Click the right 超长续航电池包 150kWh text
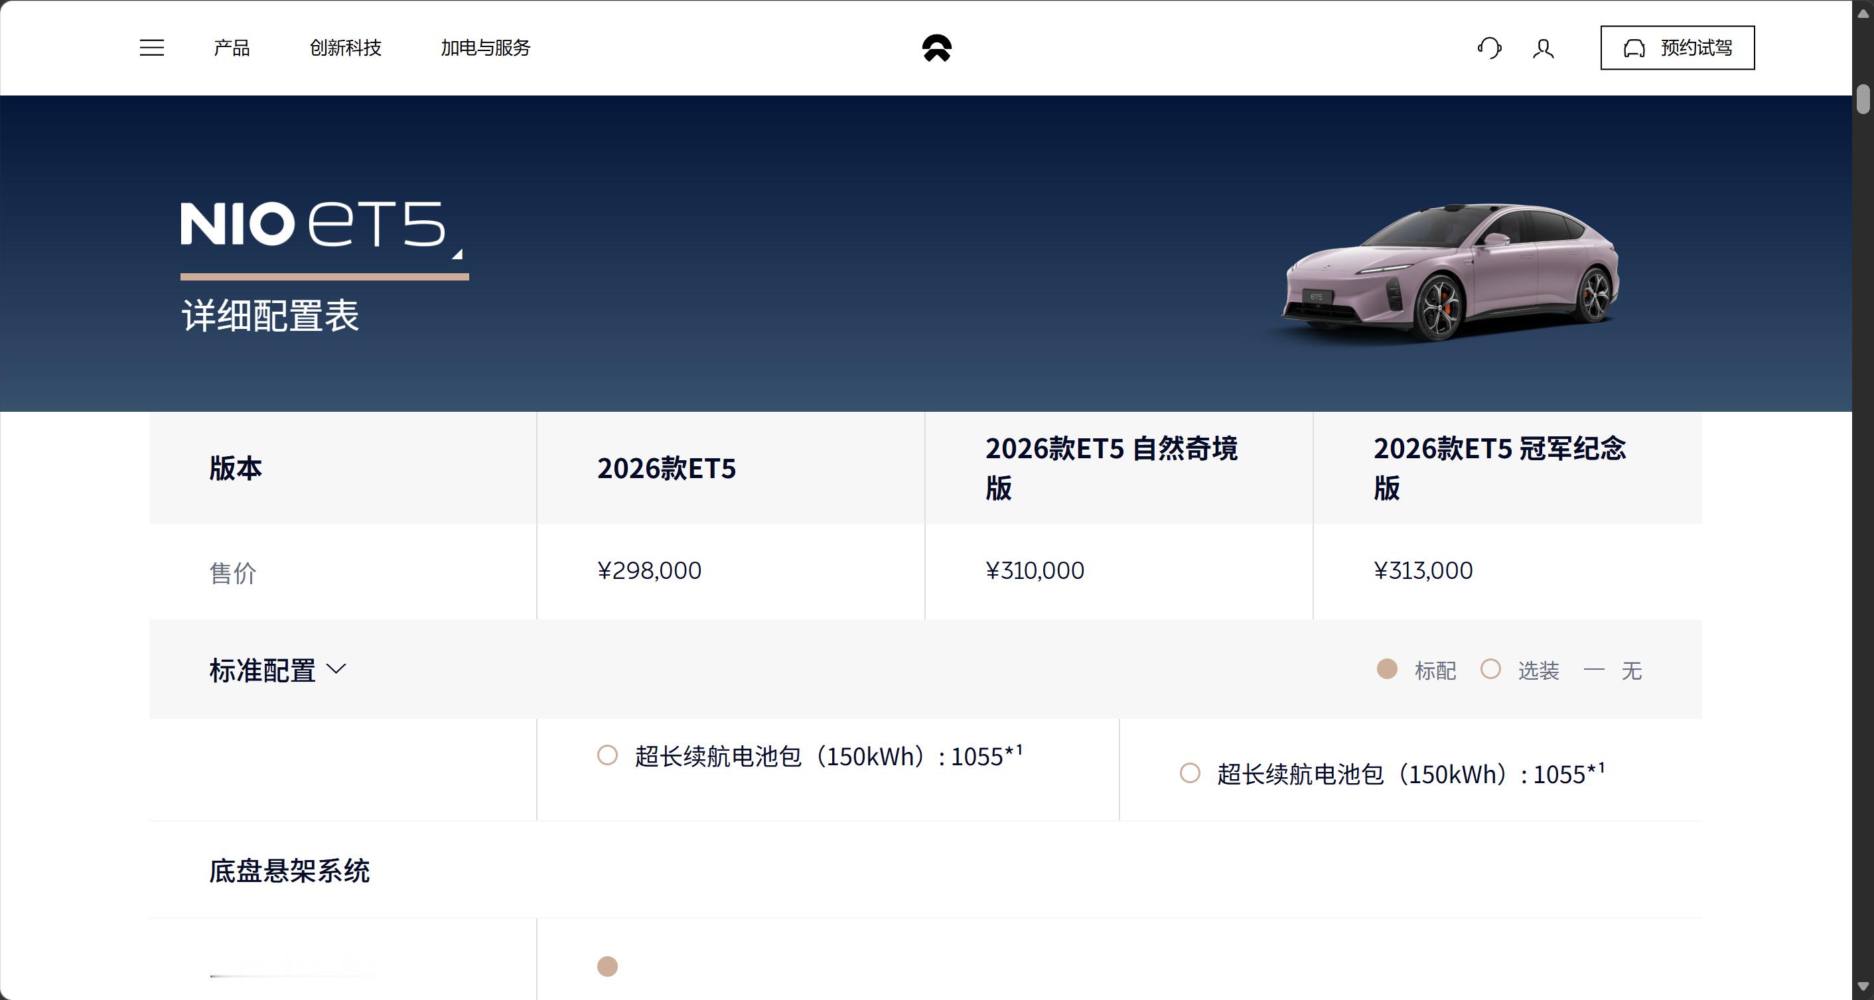This screenshot has height=1000, width=1874. (x=1411, y=774)
